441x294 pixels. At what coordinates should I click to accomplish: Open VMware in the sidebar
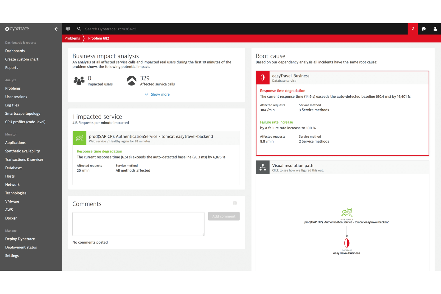tap(12, 201)
